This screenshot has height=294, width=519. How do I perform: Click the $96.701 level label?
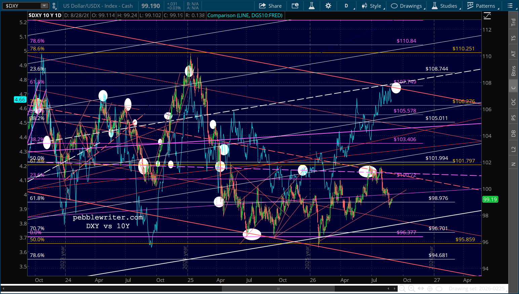click(x=438, y=228)
